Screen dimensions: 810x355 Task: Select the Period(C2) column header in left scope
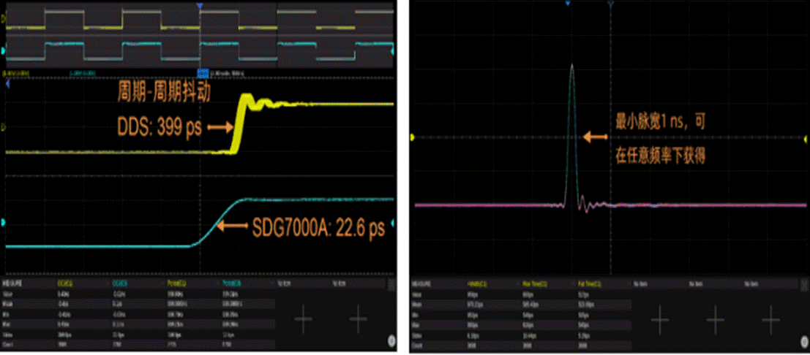click(230, 283)
